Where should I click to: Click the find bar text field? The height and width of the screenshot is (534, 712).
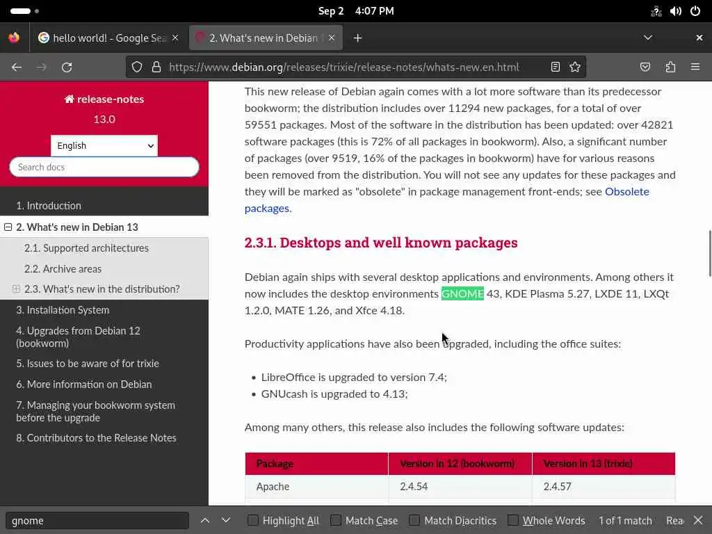point(97,520)
